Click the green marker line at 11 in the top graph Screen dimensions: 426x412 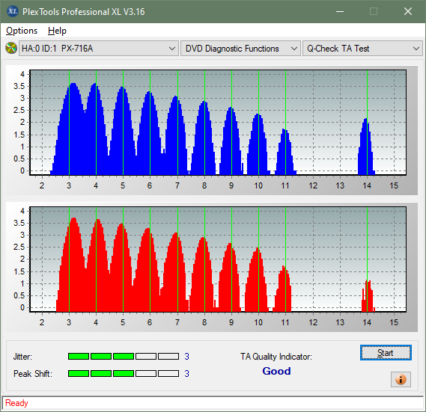click(x=285, y=123)
